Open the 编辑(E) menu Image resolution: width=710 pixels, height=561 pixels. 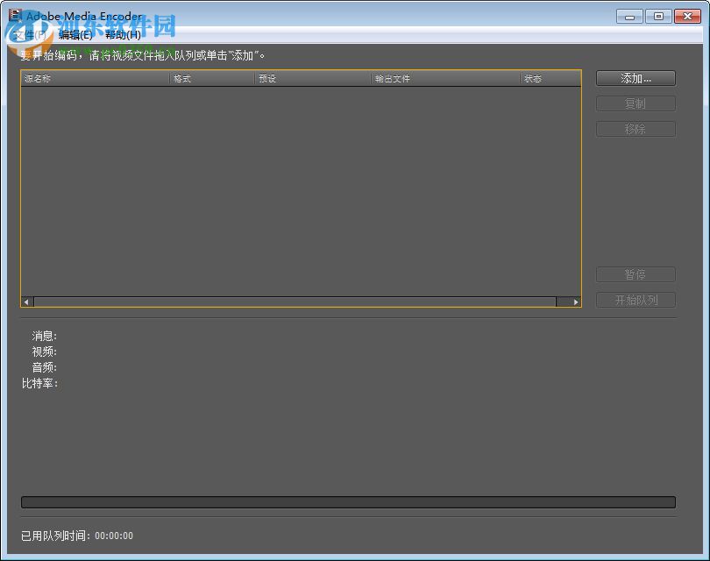[x=75, y=35]
